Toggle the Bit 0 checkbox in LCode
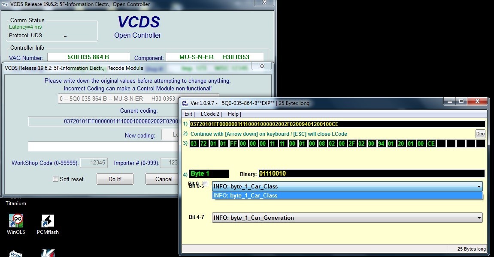 (206, 183)
